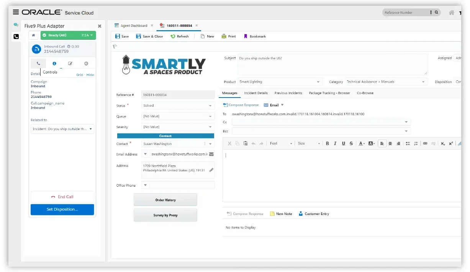Toggle italic formatting in editor
Image resolution: width=470 pixels, height=272 pixels.
pos(335,143)
